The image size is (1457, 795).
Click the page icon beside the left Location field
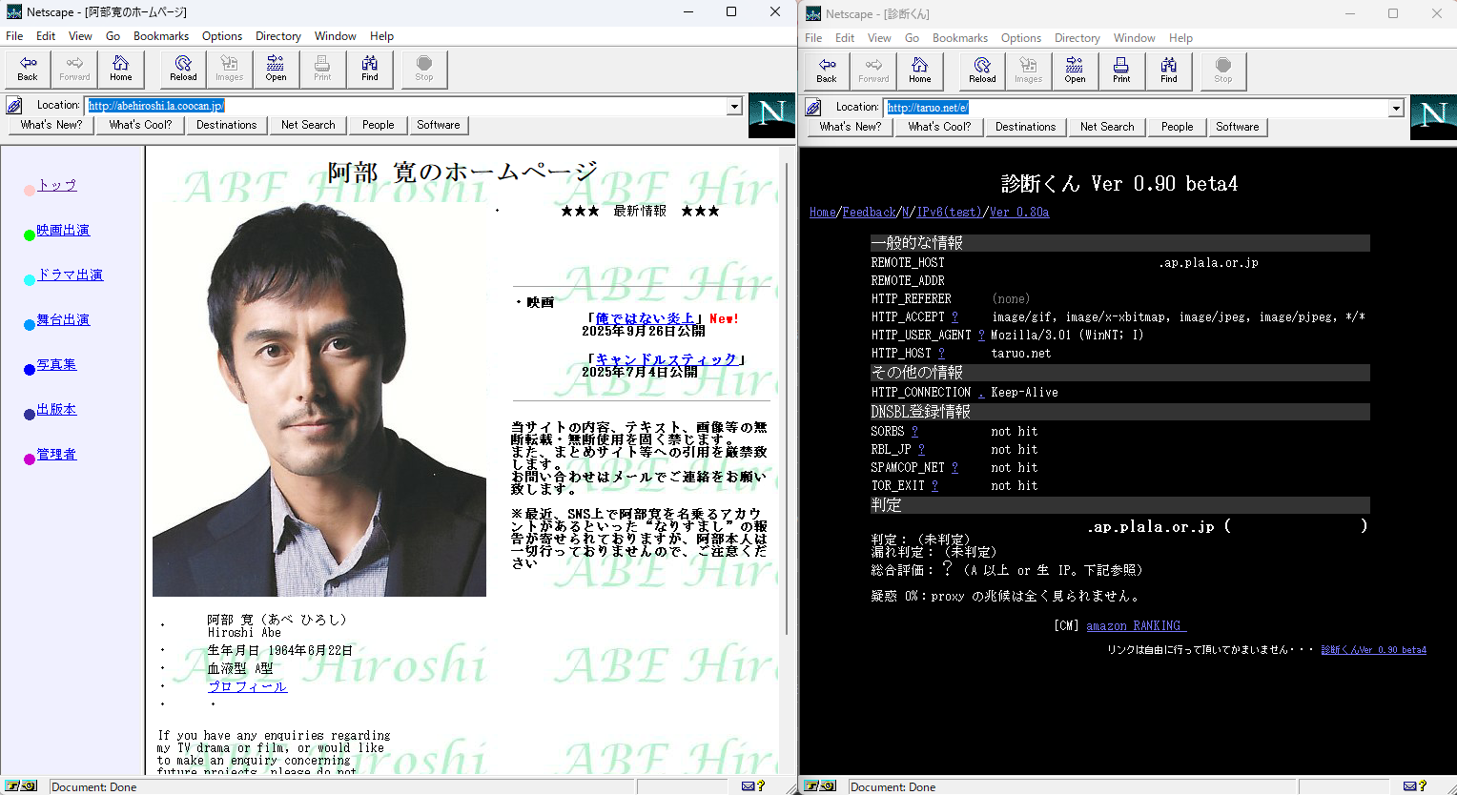pyautogui.click(x=11, y=105)
